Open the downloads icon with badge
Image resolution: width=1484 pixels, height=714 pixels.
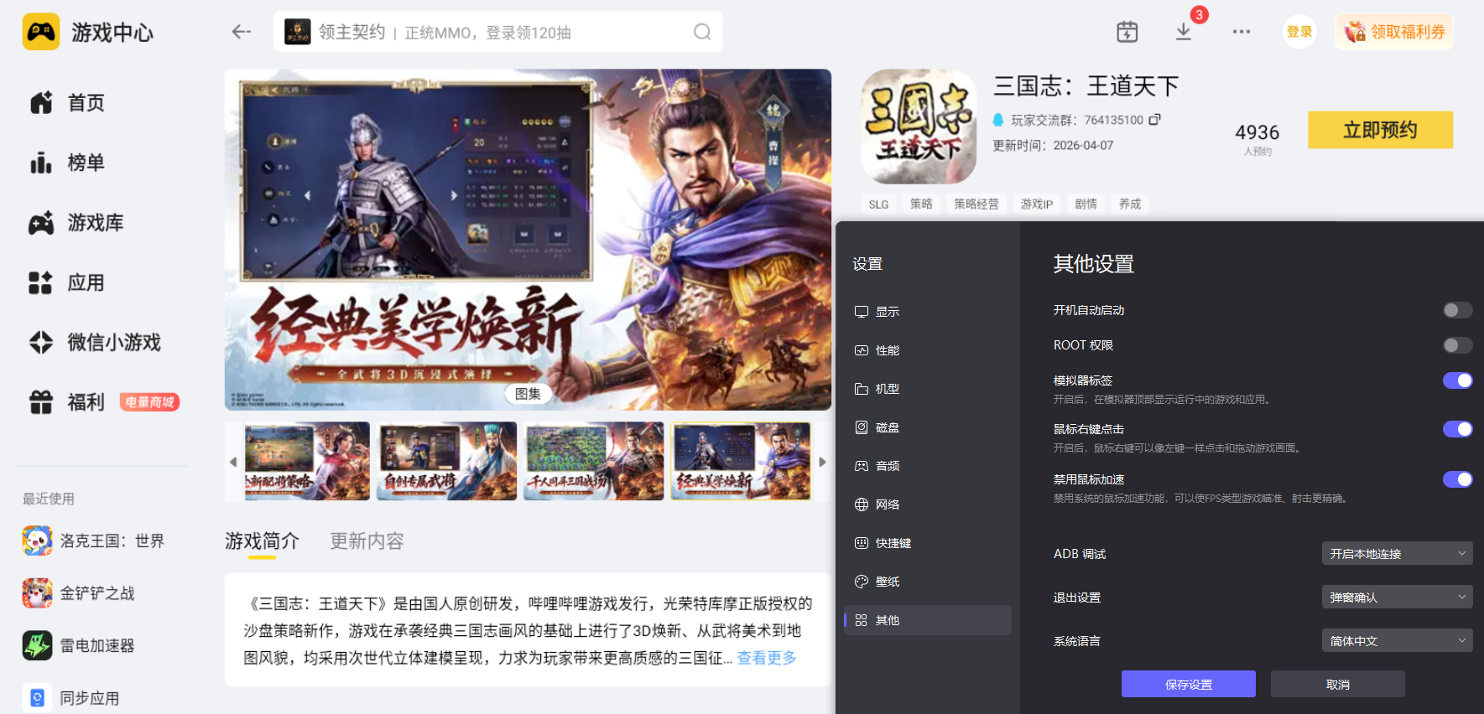[x=1184, y=32]
